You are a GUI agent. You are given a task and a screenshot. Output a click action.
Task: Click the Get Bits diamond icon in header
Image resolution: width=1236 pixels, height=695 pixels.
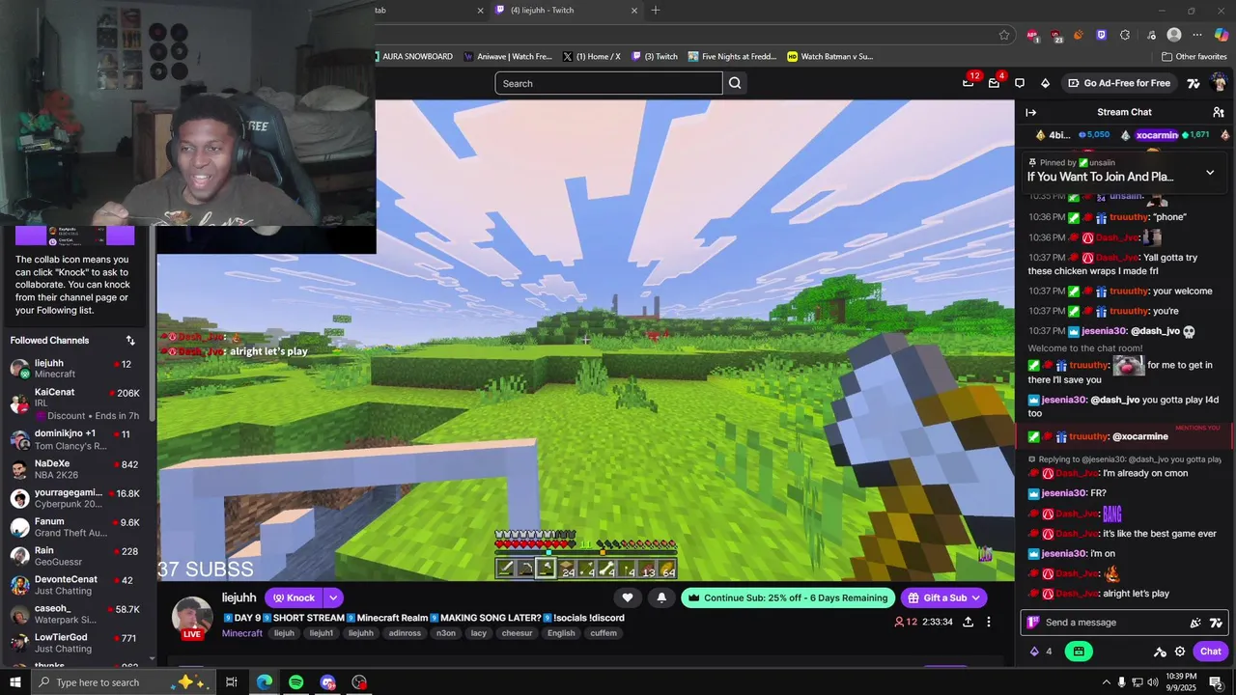1045,83
